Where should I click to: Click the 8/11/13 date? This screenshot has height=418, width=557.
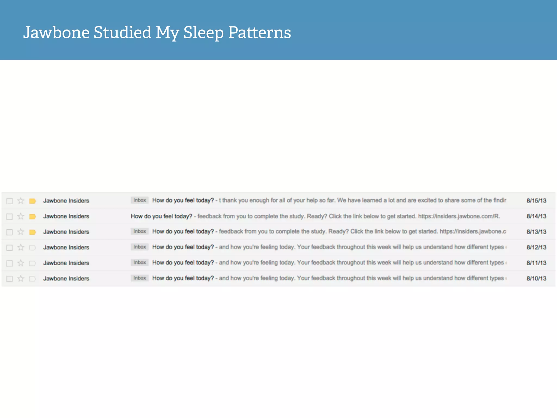click(x=536, y=263)
